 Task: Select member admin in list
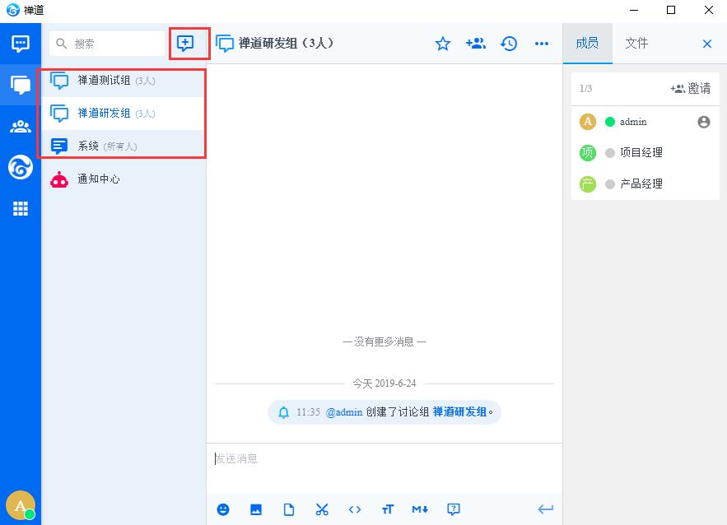[645, 122]
